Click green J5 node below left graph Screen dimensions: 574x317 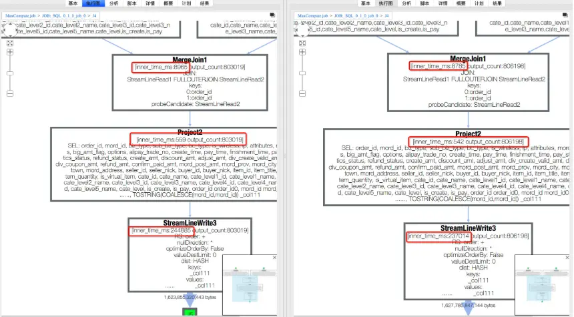coord(190,312)
